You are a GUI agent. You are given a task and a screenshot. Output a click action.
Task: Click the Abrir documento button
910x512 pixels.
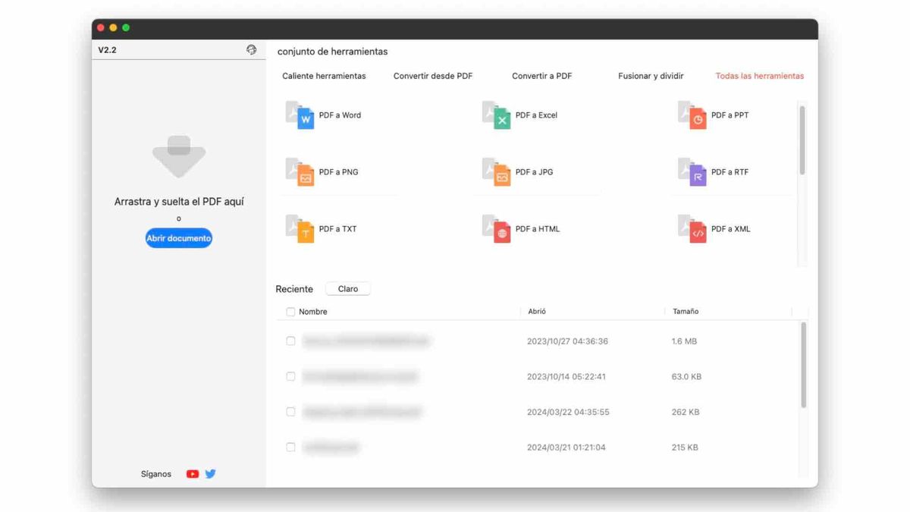[x=178, y=237]
